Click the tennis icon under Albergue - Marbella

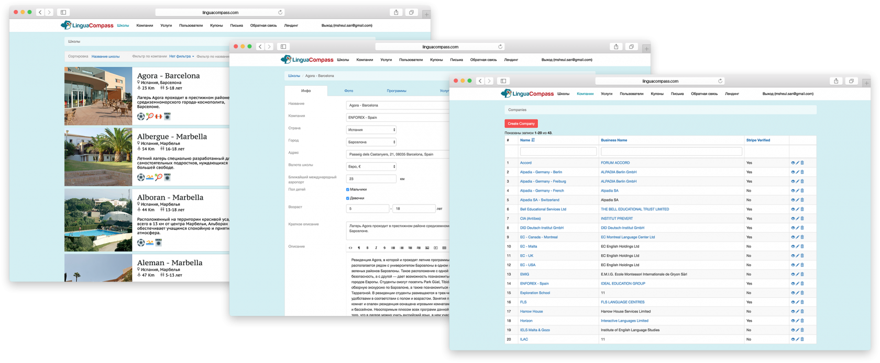click(x=159, y=178)
